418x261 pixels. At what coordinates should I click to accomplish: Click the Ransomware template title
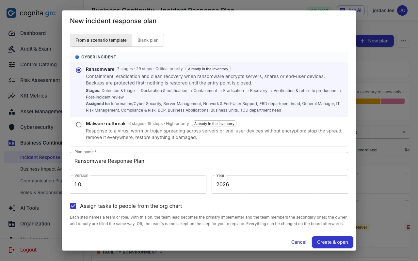pyautogui.click(x=100, y=69)
